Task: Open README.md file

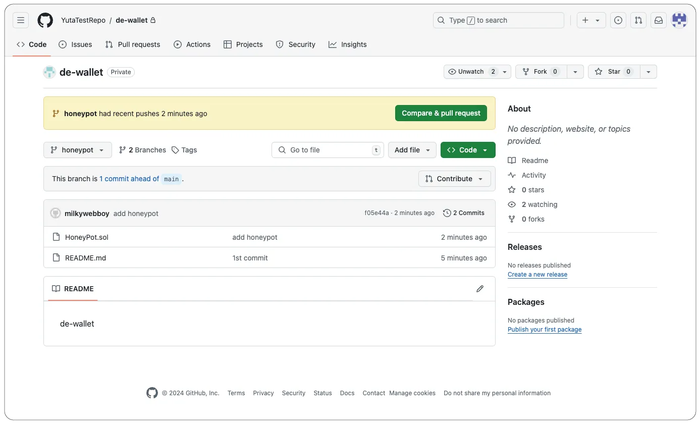Action: (85, 258)
